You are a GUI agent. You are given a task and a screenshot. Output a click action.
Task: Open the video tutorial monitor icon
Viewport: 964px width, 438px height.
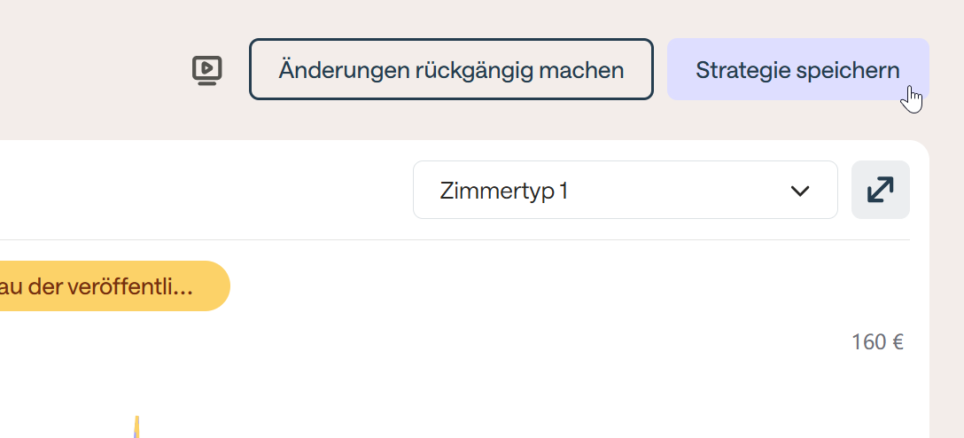click(207, 70)
